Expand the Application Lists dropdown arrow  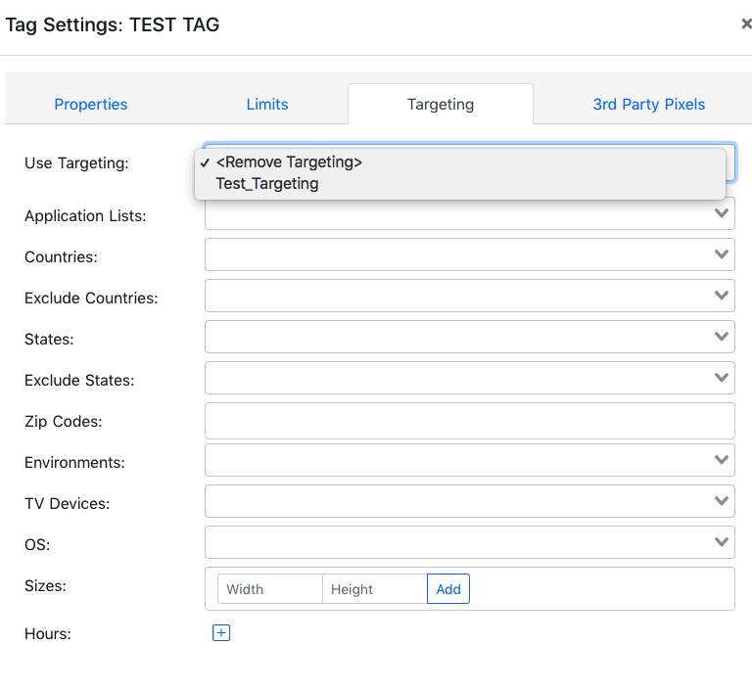[722, 213]
